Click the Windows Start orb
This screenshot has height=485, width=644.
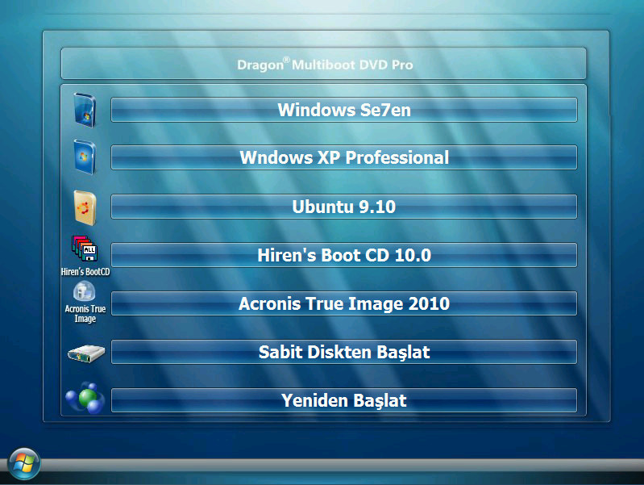pyautogui.click(x=24, y=464)
